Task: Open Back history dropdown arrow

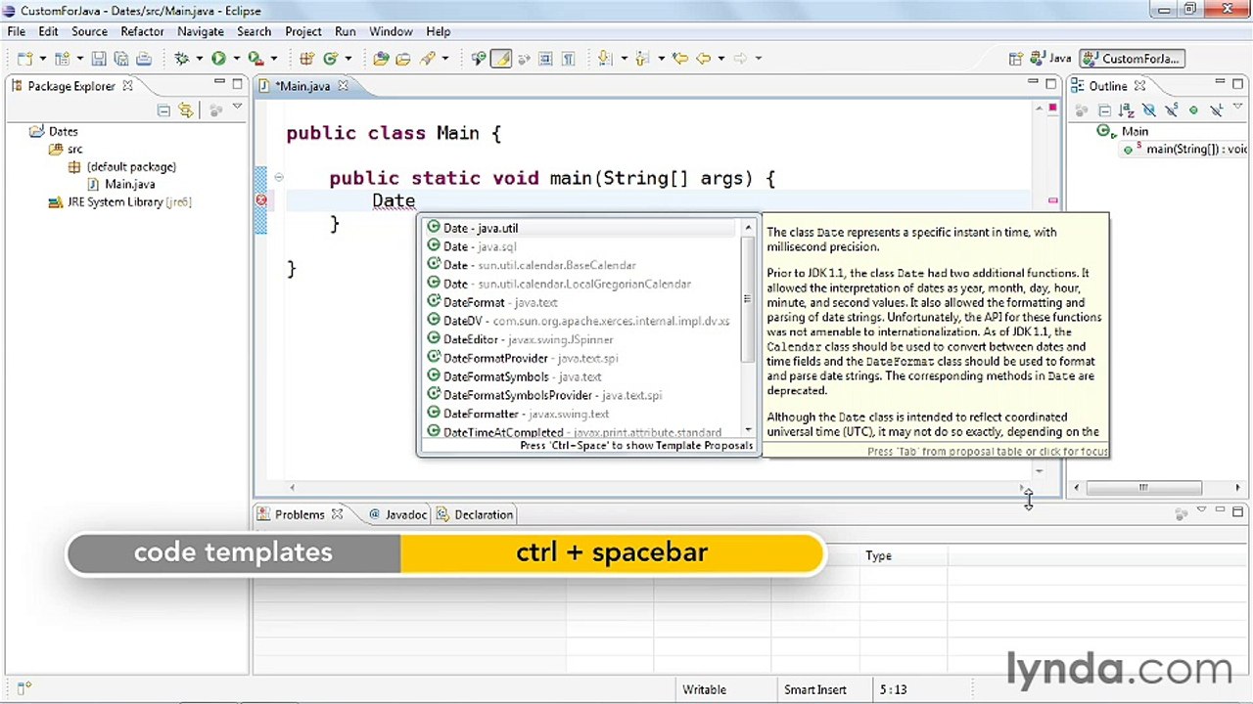Action: (x=721, y=59)
